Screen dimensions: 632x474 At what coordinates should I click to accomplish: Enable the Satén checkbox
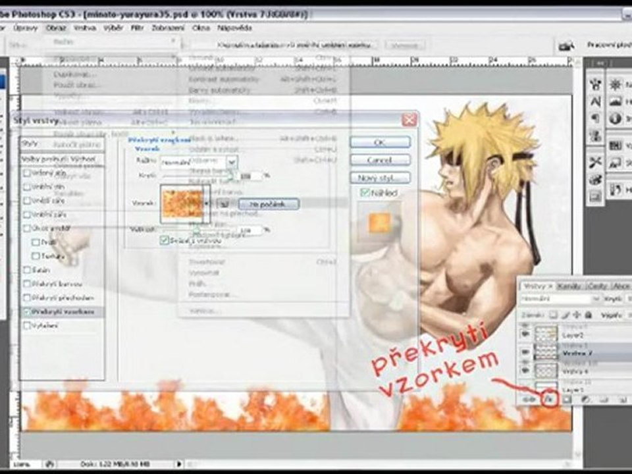click(x=27, y=270)
